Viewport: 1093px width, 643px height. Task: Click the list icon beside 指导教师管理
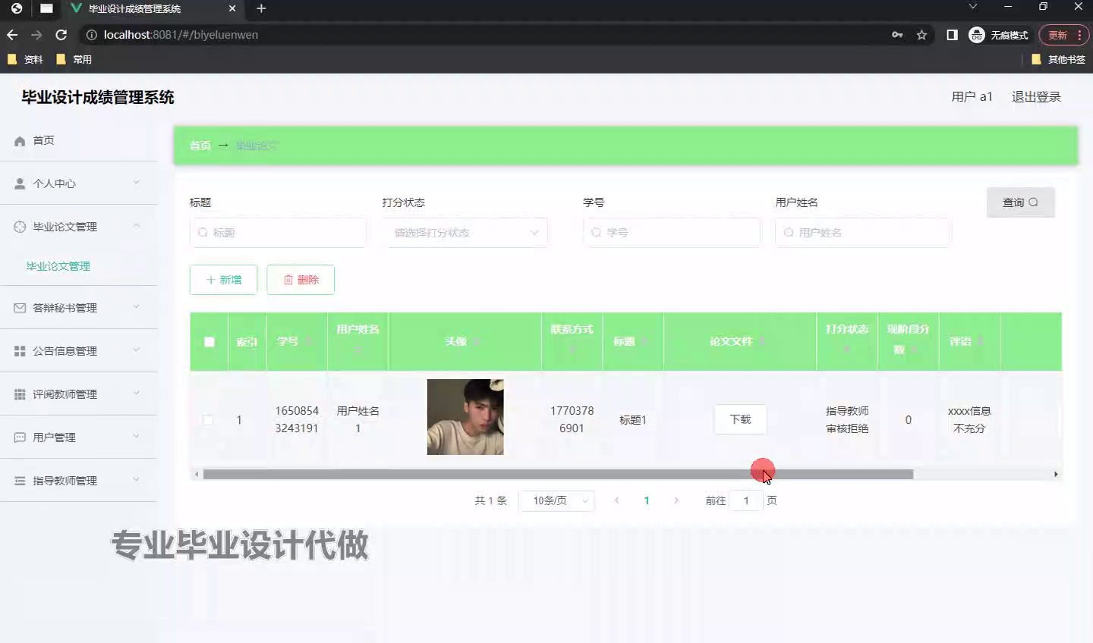pos(20,481)
